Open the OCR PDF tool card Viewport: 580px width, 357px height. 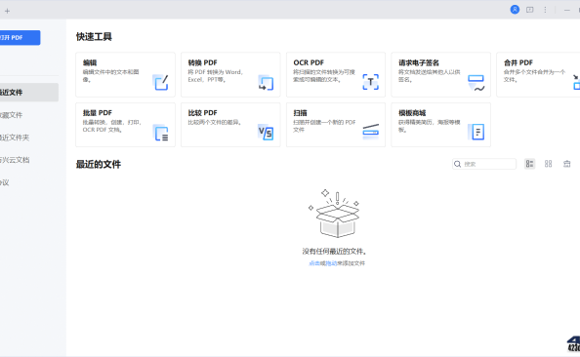point(336,75)
